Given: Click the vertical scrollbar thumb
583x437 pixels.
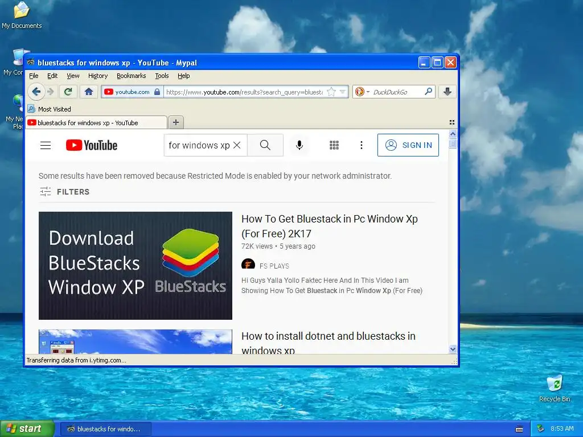Looking at the screenshot, I should [453, 143].
